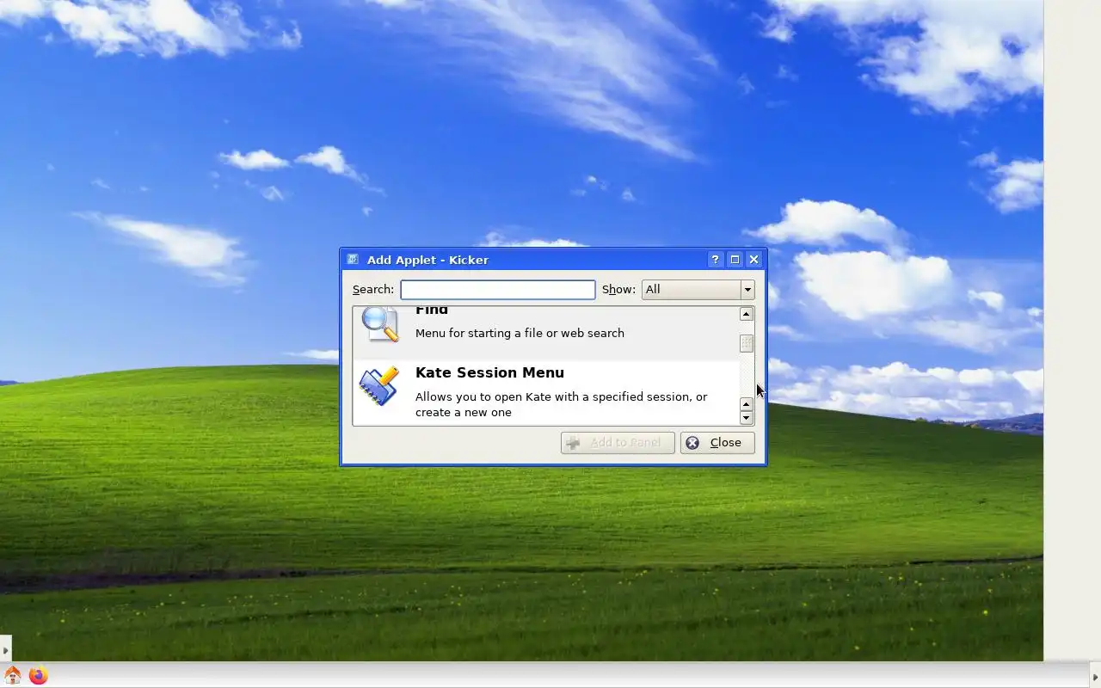Click the small arrow at the left screen edge
Viewport: 1101px width, 688px height.
tap(5, 650)
